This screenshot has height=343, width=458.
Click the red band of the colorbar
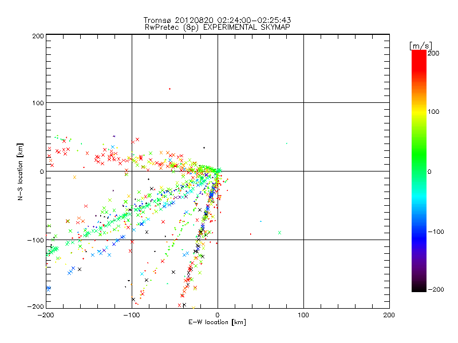418,62
